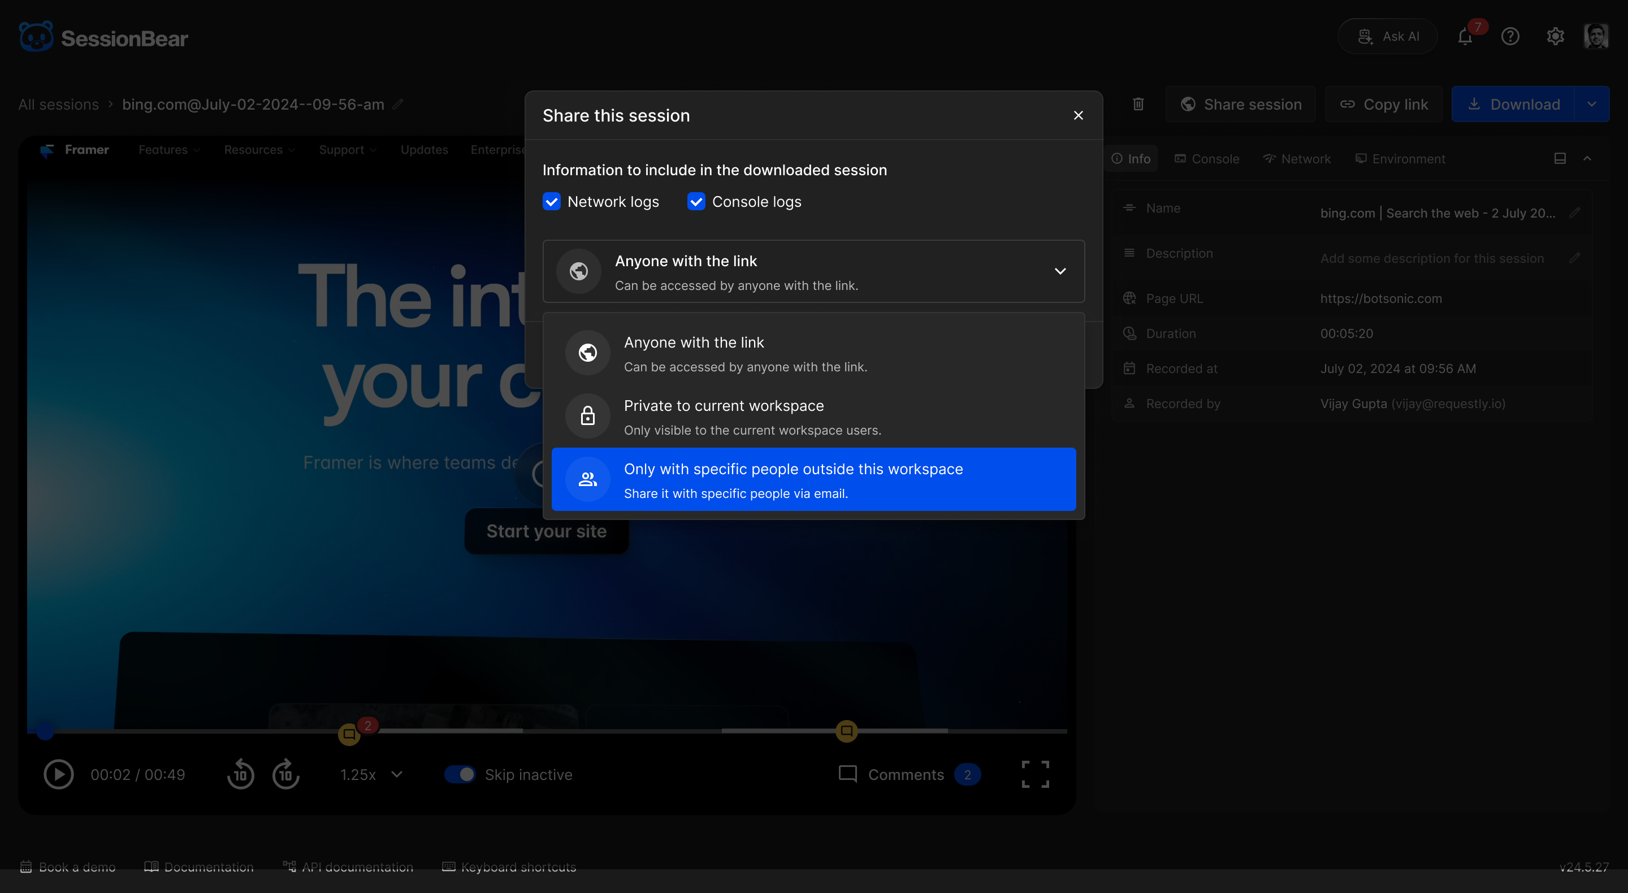Click the Start your site button

(546, 531)
